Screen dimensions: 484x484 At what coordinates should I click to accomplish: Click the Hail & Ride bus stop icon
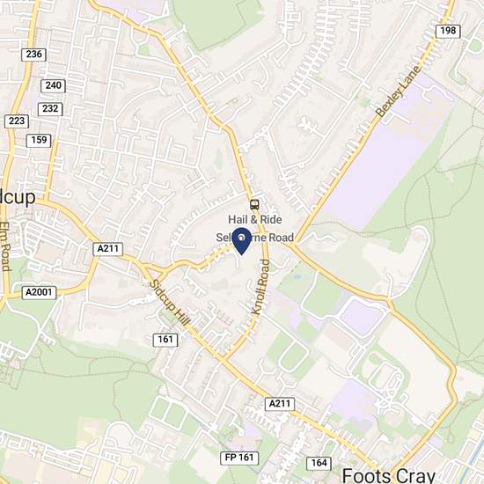(254, 204)
